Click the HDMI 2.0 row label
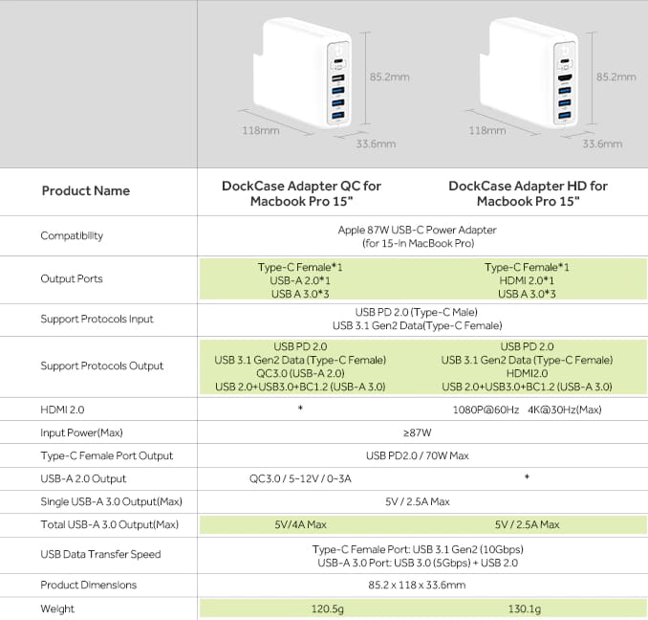This screenshot has width=648, height=620. pyautogui.click(x=62, y=410)
